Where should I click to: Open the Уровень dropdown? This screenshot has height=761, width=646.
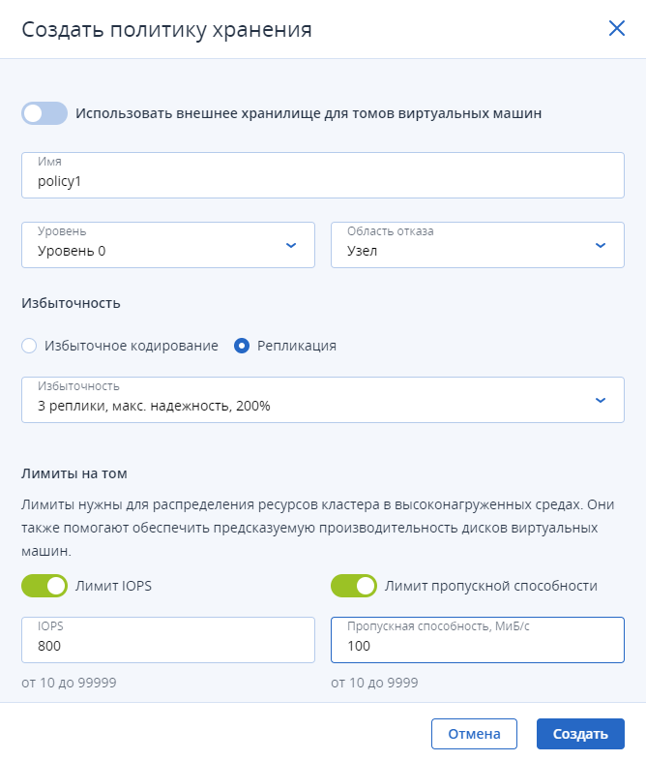click(168, 245)
